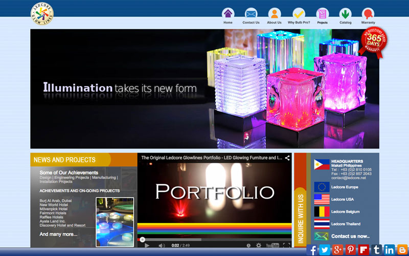Click the Ledcore Glow Lines logo

pos(42,13)
